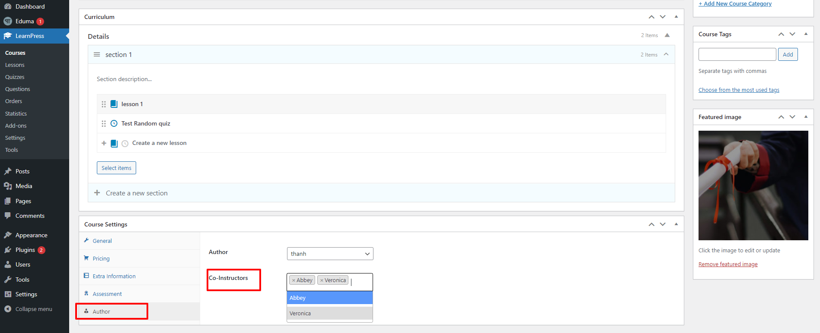
Task: Click the featured image thumbnail
Action: [x=753, y=185]
